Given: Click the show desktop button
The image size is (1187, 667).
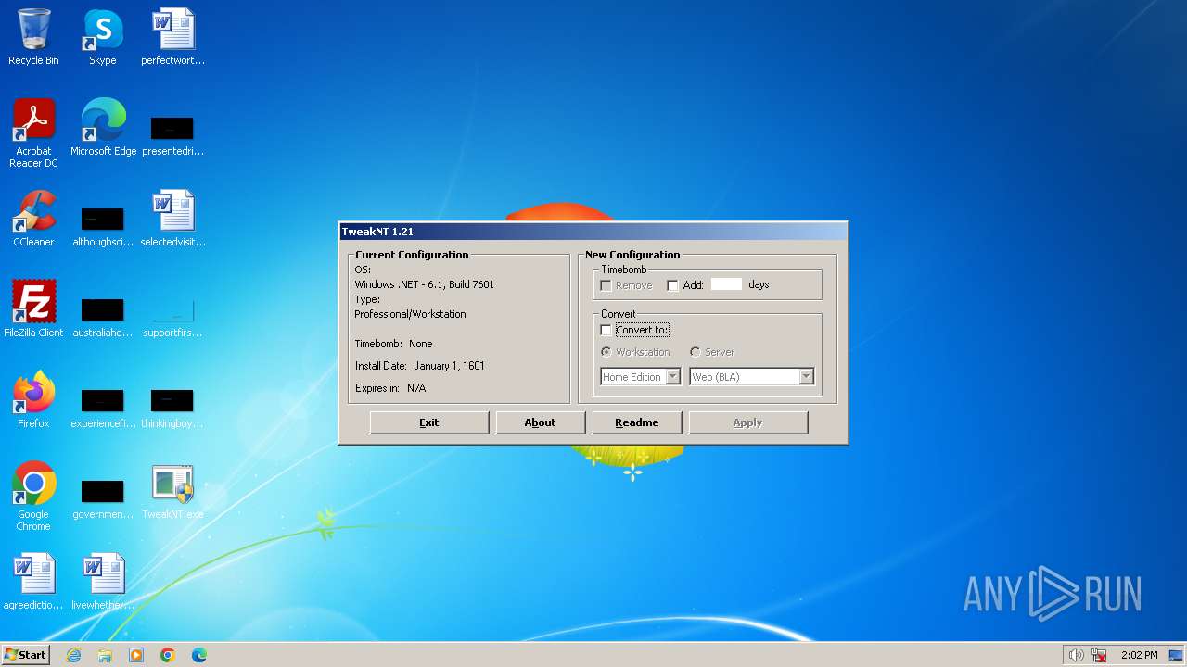Looking at the screenshot, I should (1176, 655).
